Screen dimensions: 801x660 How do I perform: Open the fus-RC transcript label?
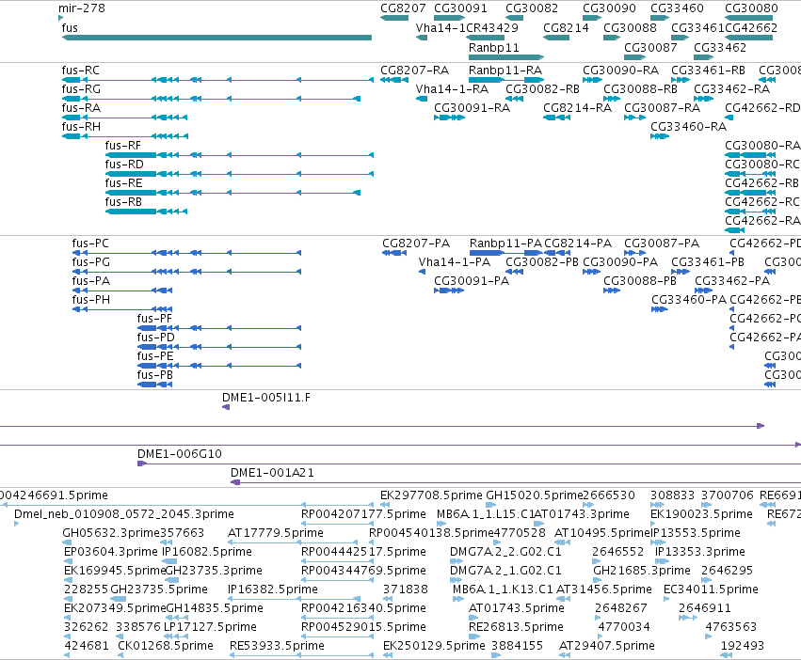click(x=81, y=71)
